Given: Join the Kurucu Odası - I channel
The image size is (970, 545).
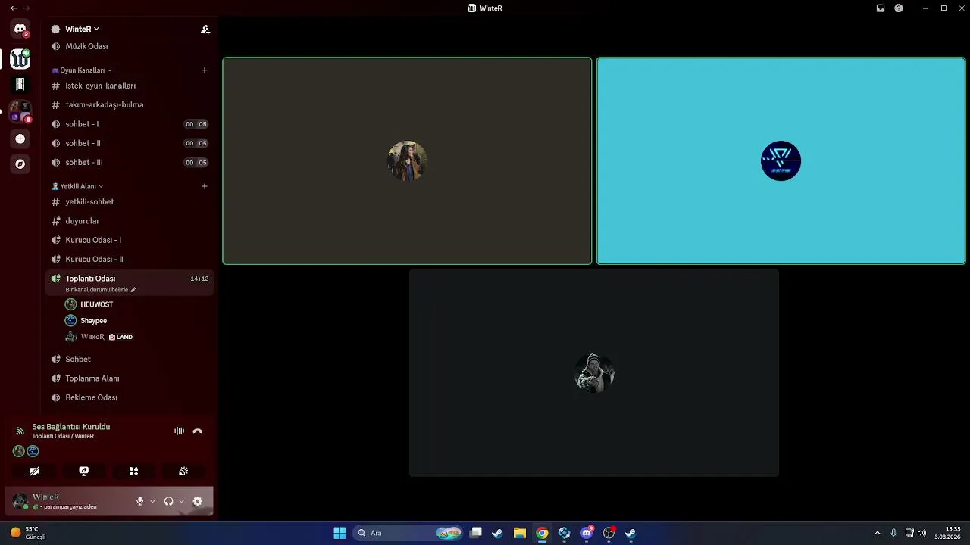Looking at the screenshot, I should pyautogui.click(x=129, y=240).
